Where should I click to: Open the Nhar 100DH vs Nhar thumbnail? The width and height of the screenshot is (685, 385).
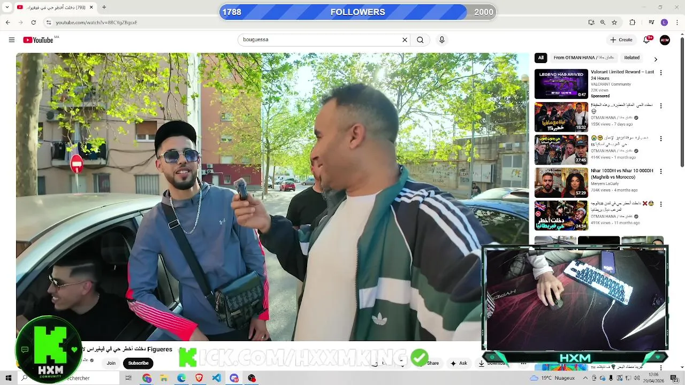561,183
